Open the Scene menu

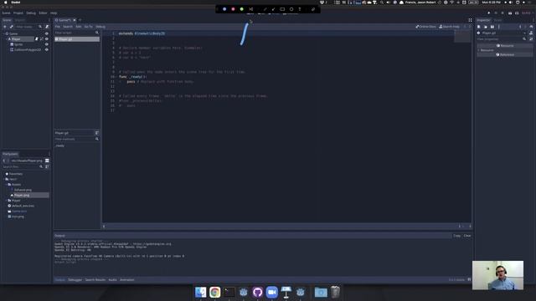pos(6,13)
